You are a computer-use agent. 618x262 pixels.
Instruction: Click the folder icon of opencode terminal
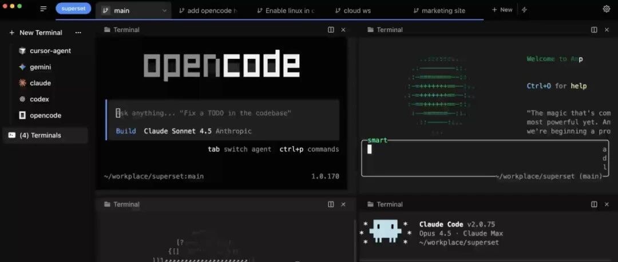pyautogui.click(x=107, y=30)
